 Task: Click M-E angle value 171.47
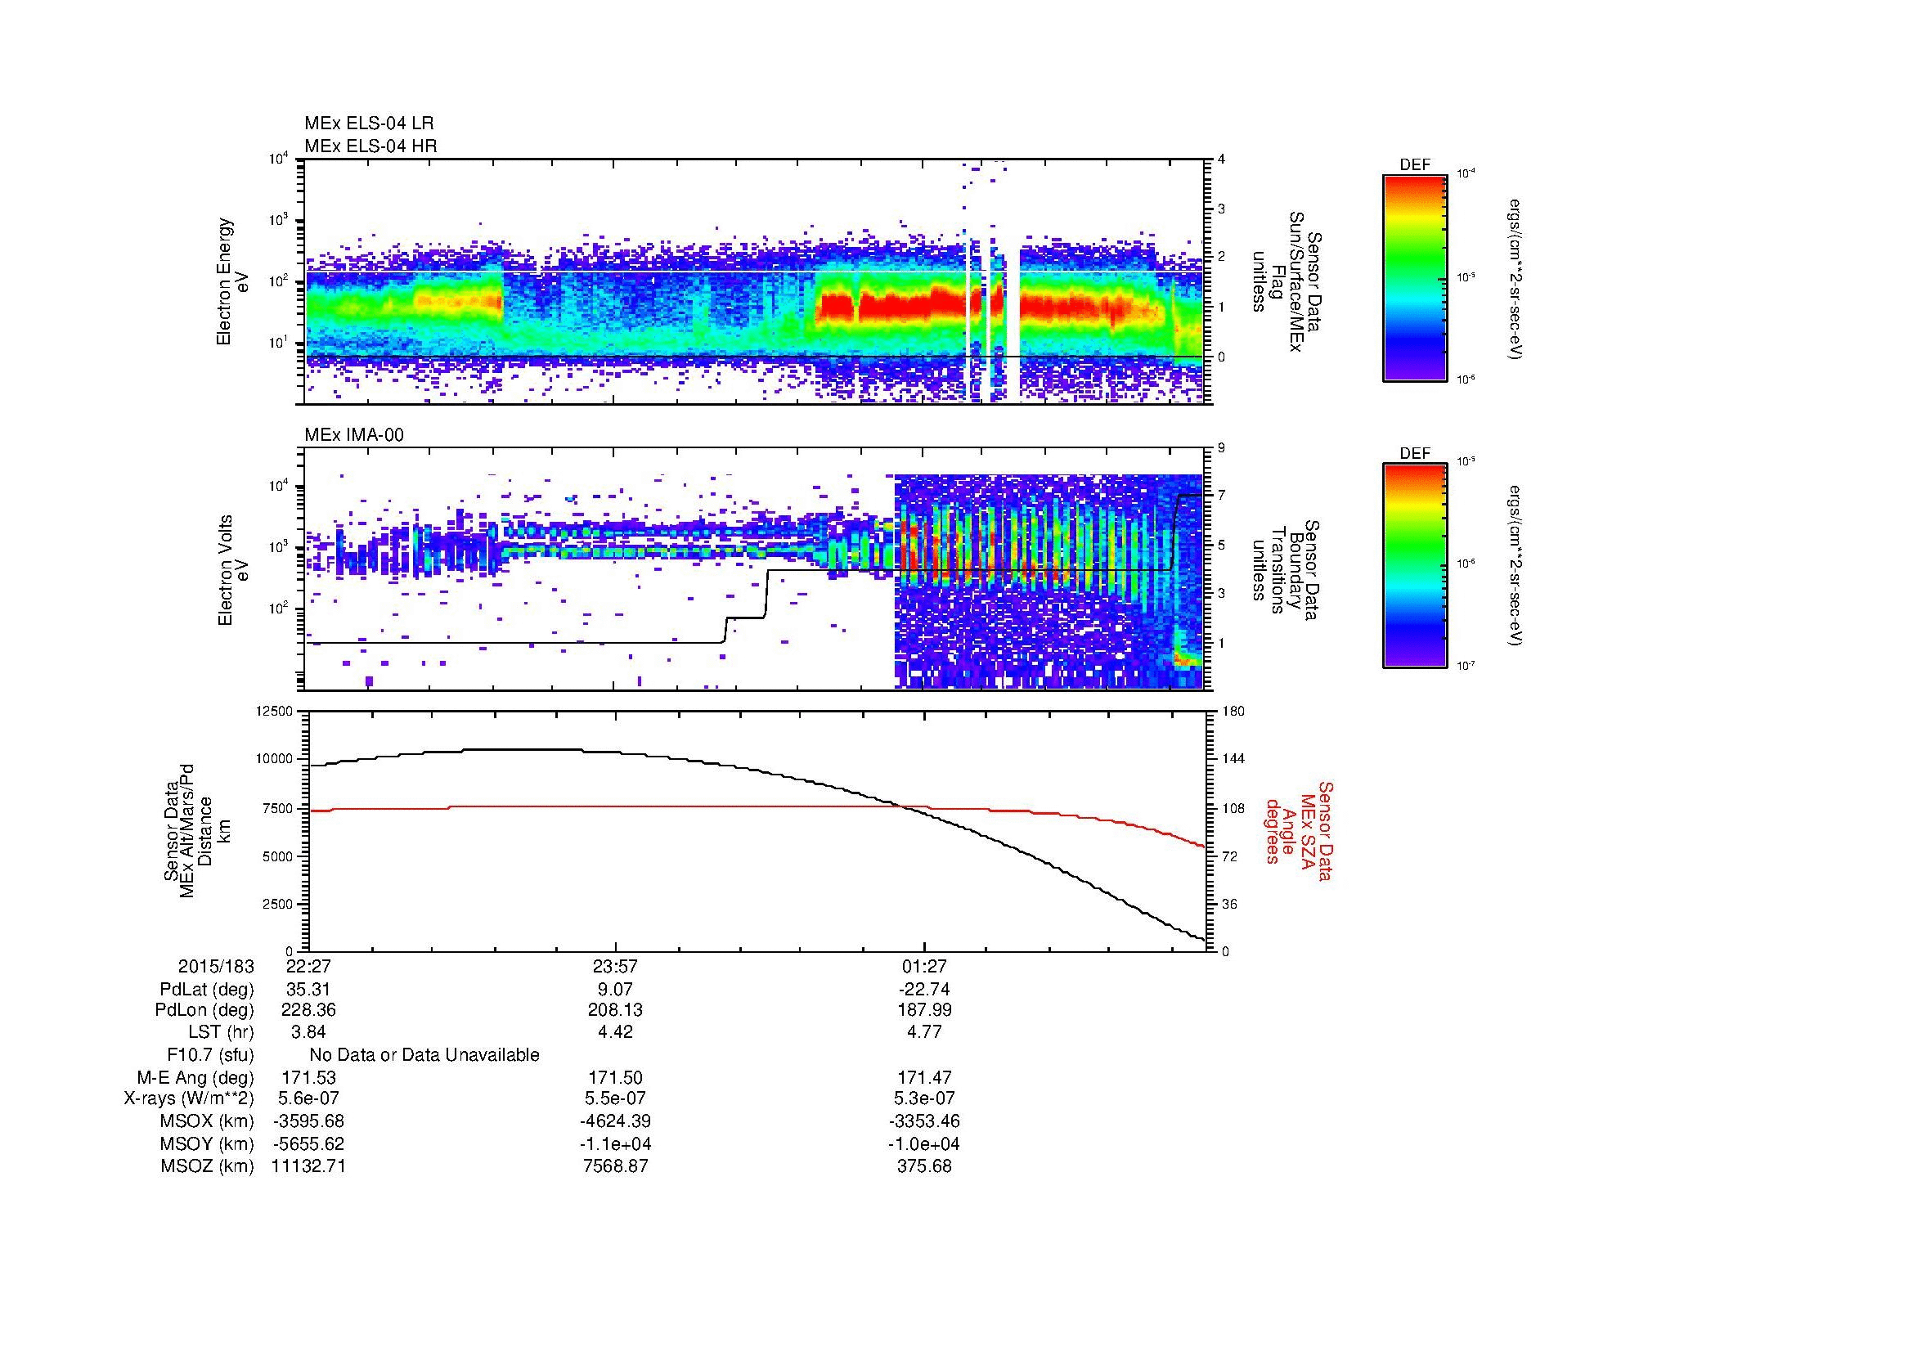tap(924, 1078)
